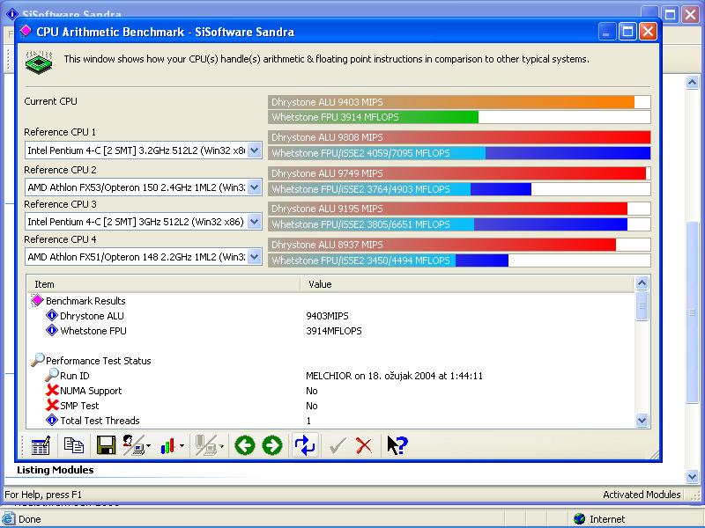
Task: Click the Options table icon in toolbar
Action: click(41, 445)
